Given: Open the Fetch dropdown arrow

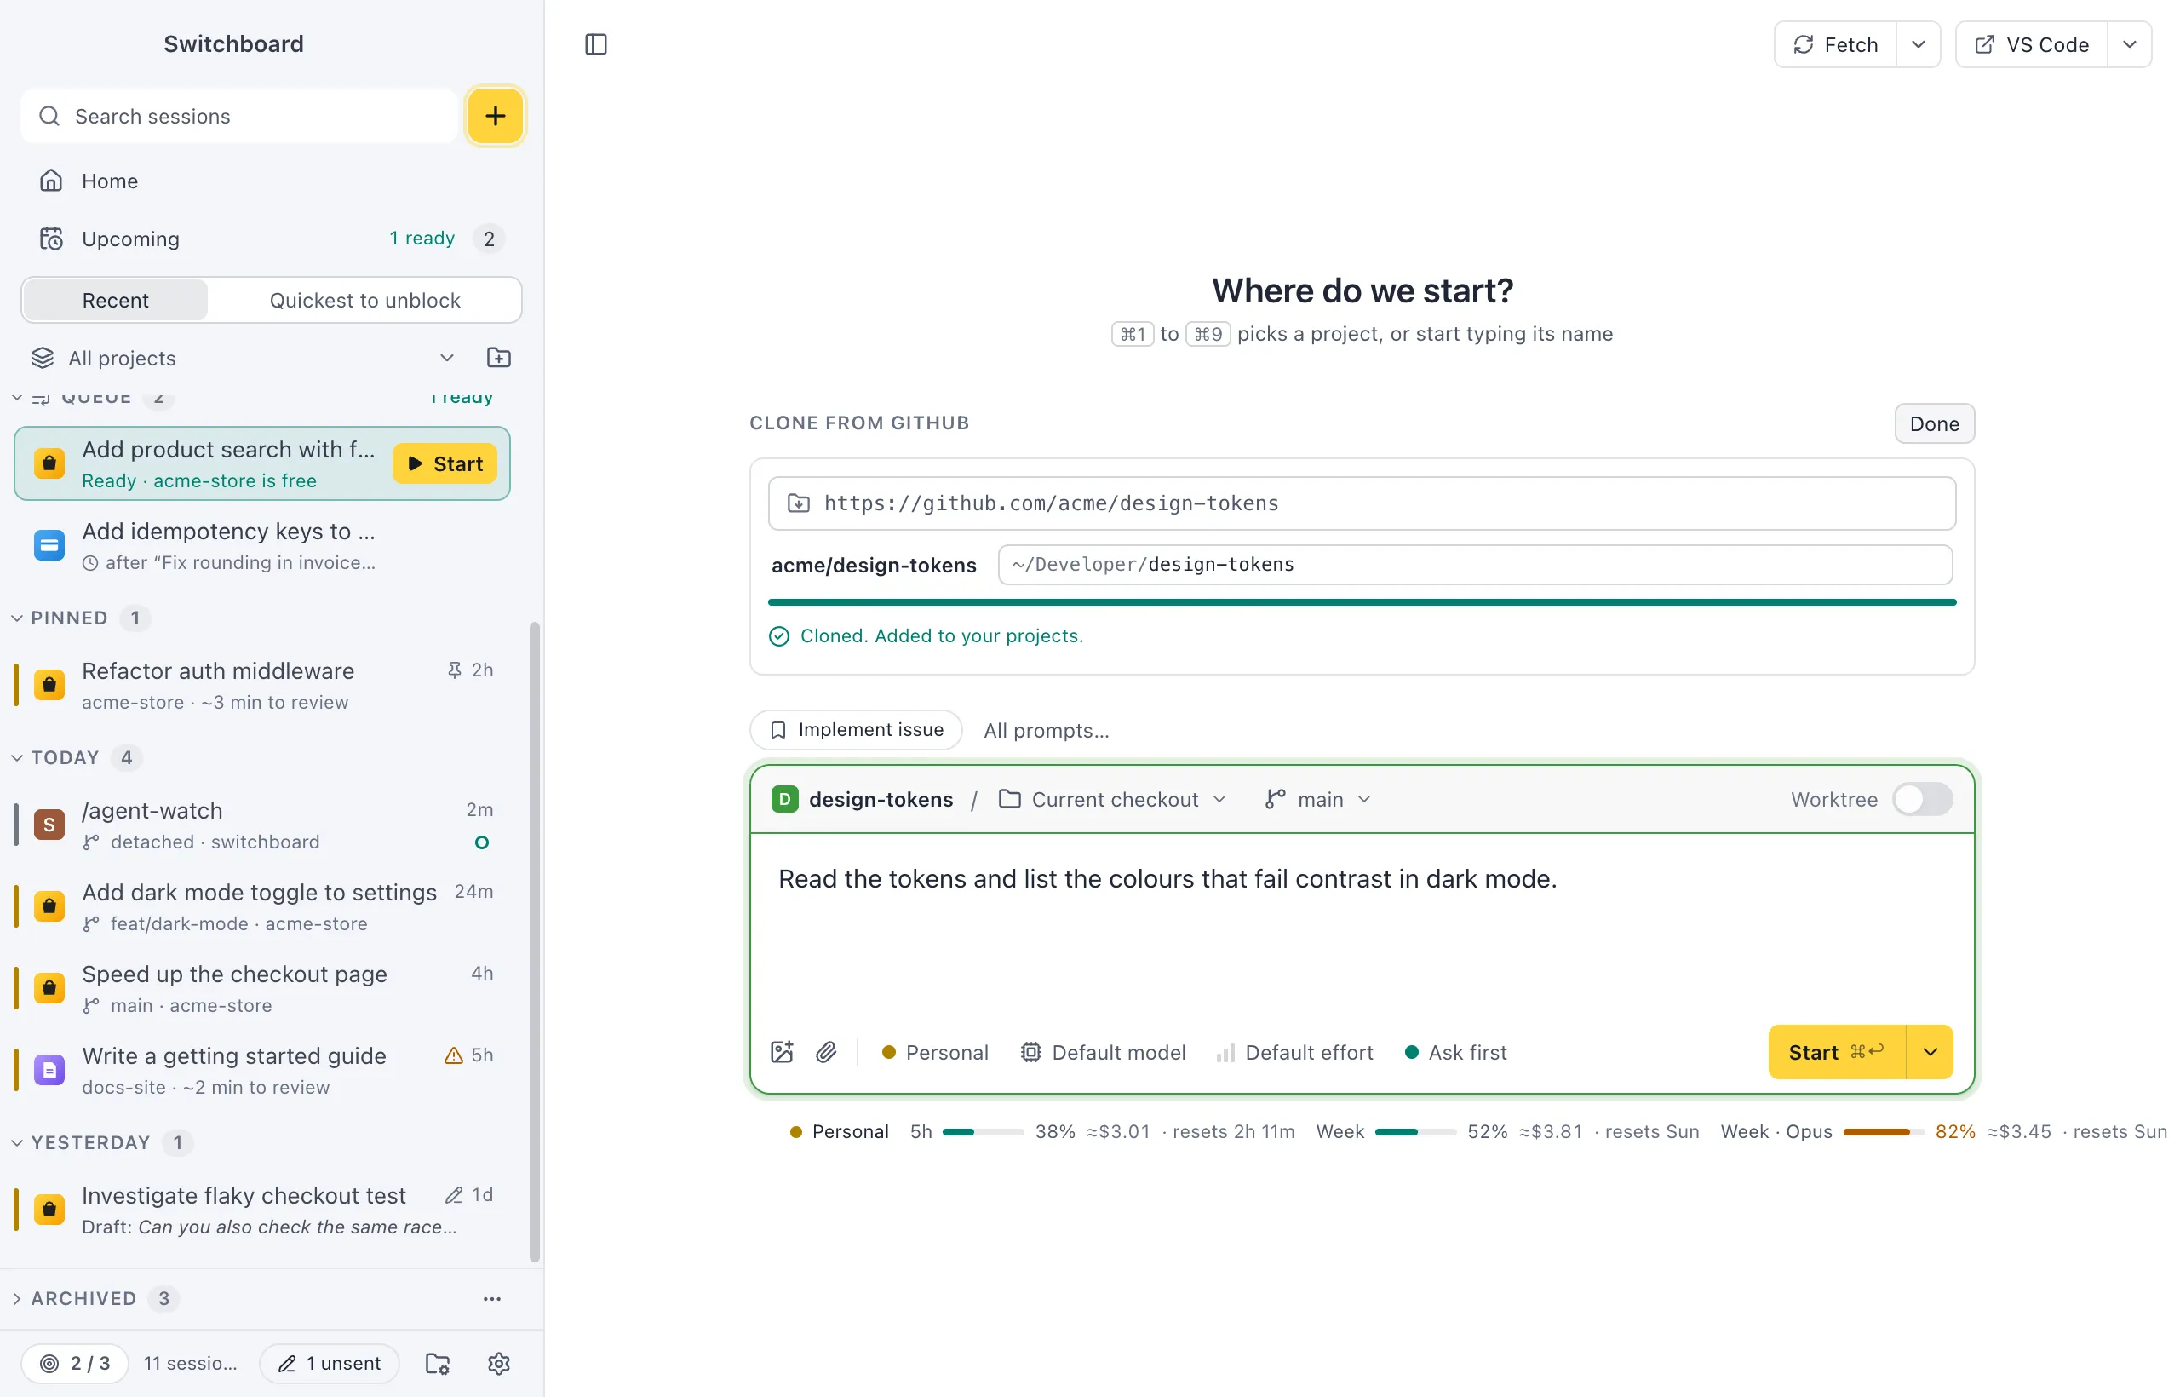Looking at the screenshot, I should pyautogui.click(x=1918, y=44).
